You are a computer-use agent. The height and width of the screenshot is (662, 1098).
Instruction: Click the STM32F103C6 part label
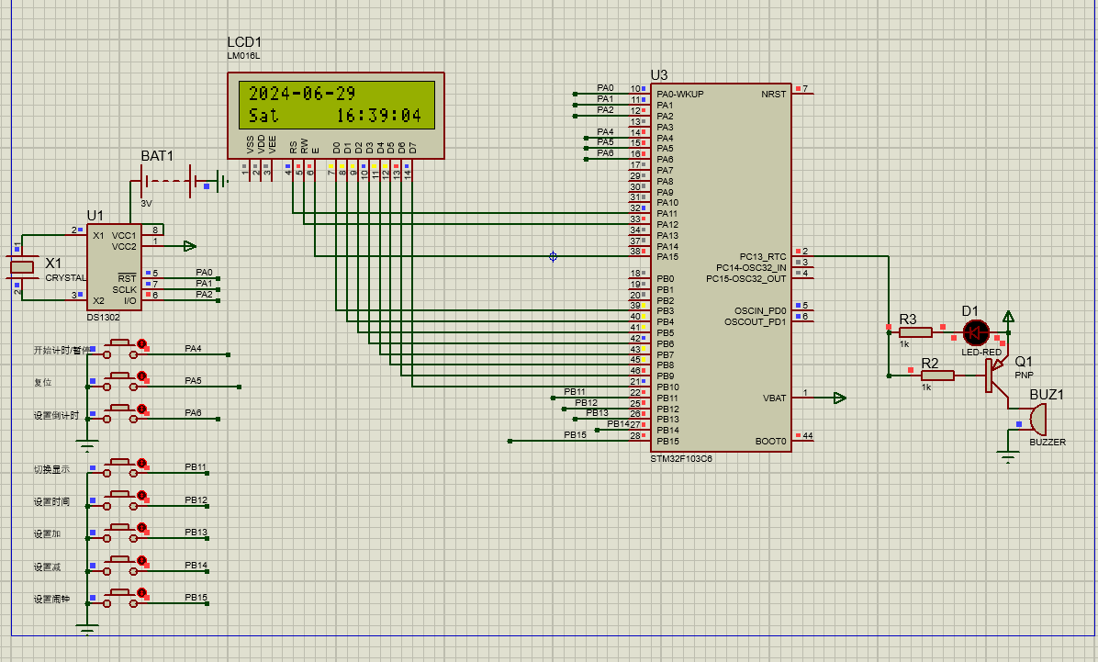click(680, 459)
